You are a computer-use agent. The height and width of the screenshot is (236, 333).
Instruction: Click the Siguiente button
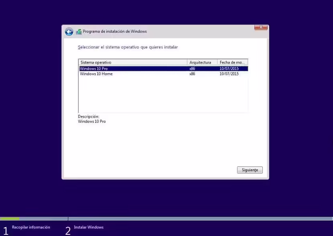(250, 170)
